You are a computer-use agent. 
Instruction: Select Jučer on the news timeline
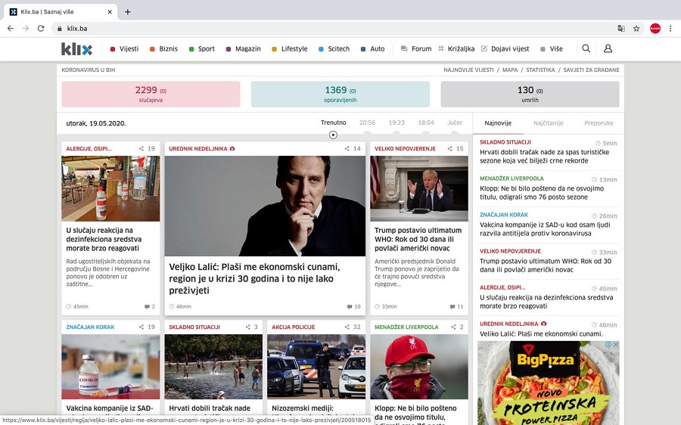coord(455,123)
